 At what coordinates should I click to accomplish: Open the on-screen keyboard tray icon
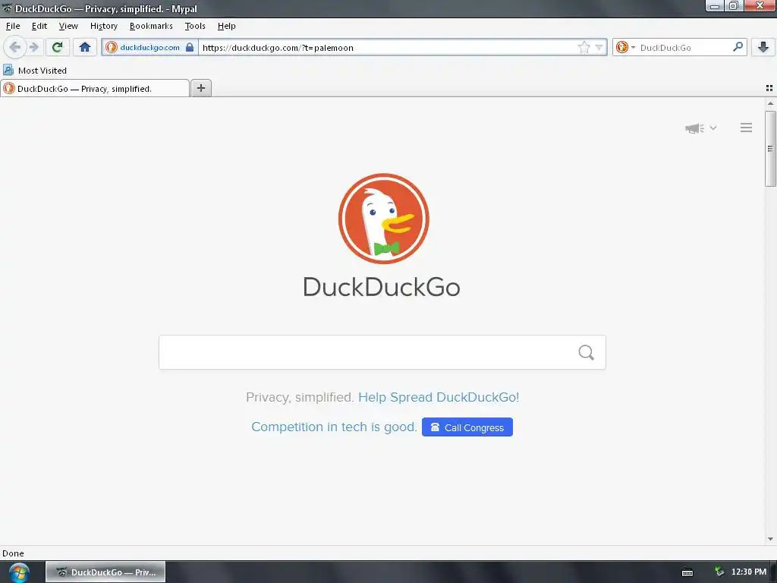click(687, 572)
